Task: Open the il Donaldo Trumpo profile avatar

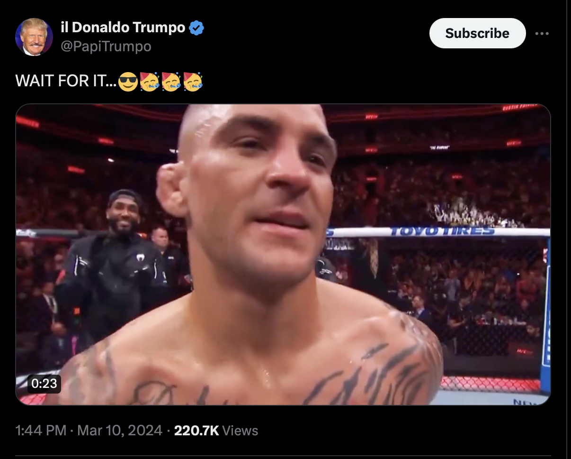Action: point(34,37)
